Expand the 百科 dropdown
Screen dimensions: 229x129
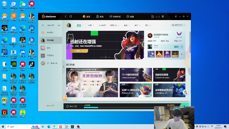coord(151,26)
